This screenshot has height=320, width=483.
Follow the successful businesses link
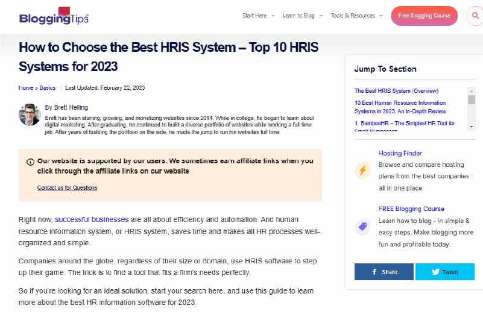[x=92, y=219]
